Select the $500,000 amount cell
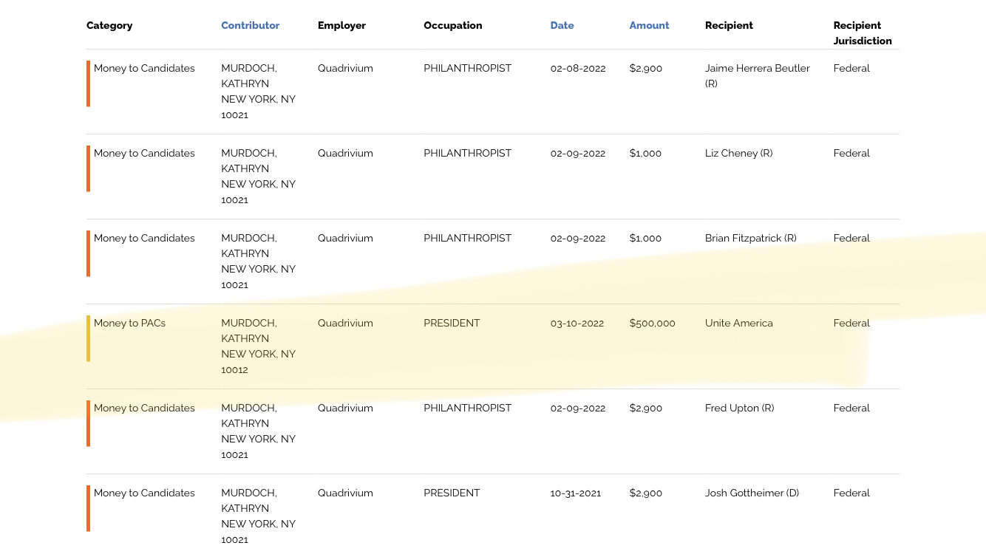The image size is (986, 554). [x=652, y=323]
